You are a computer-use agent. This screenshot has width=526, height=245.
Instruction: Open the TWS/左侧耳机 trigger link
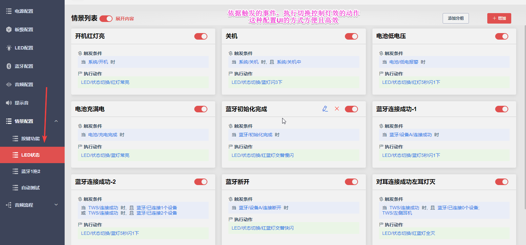click(x=397, y=213)
